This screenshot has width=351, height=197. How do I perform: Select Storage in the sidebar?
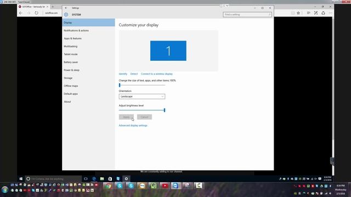point(89,78)
